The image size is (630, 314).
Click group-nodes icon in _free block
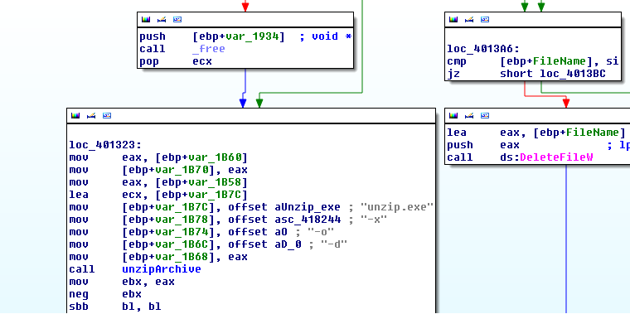pos(177,19)
